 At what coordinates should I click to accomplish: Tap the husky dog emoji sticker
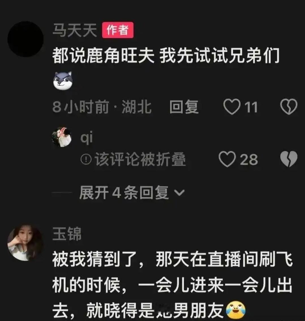63,81
